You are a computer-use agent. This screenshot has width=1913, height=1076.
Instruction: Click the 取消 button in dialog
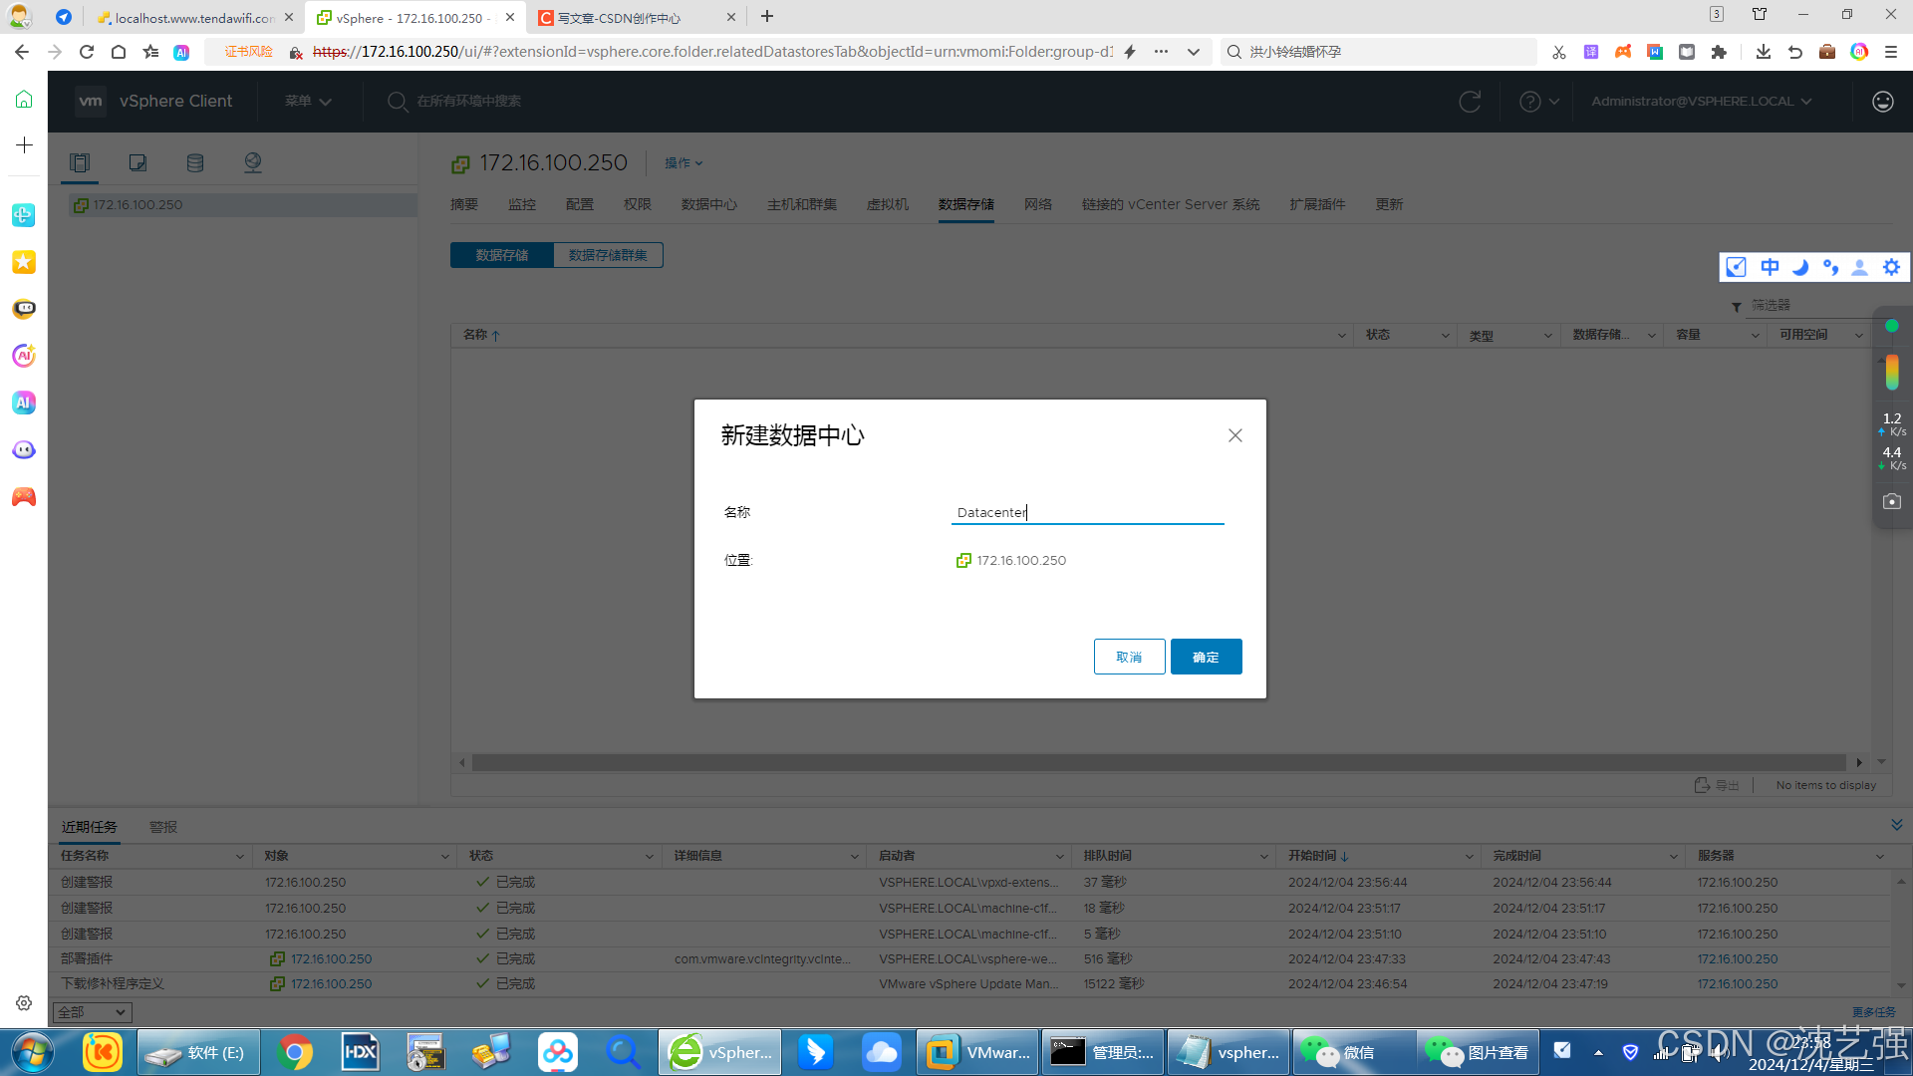pos(1129,657)
